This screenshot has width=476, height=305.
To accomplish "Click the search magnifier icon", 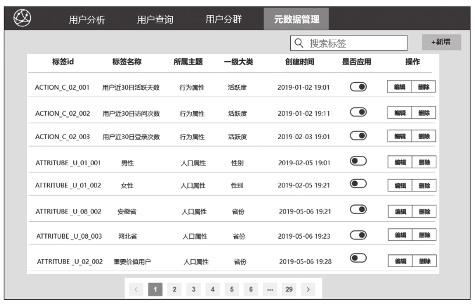I will [x=299, y=43].
